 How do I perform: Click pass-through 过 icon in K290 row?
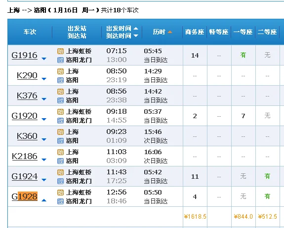[x=60, y=80]
